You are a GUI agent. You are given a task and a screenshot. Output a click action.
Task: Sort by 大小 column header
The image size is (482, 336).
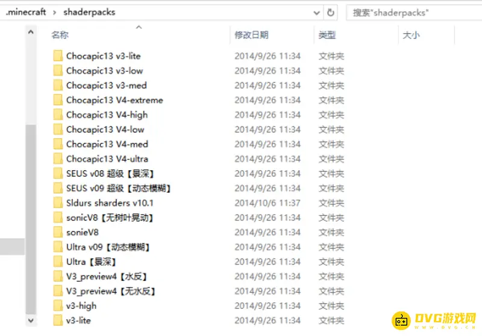(x=412, y=35)
